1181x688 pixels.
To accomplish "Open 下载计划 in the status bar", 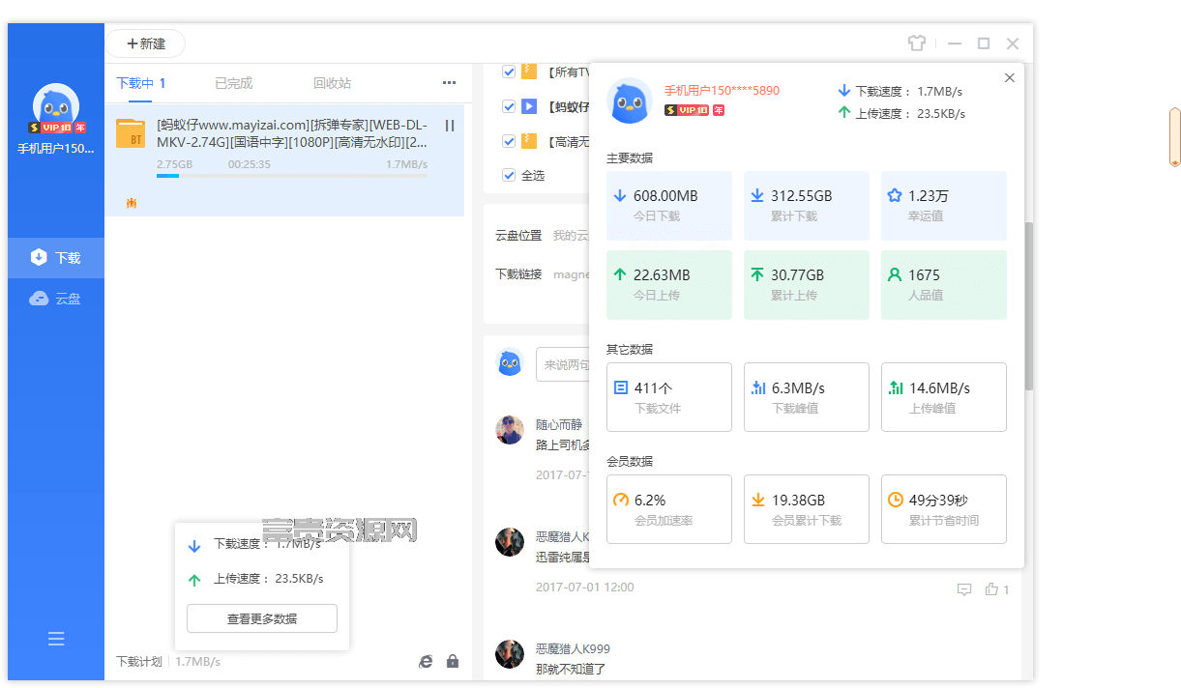I will pos(139,662).
